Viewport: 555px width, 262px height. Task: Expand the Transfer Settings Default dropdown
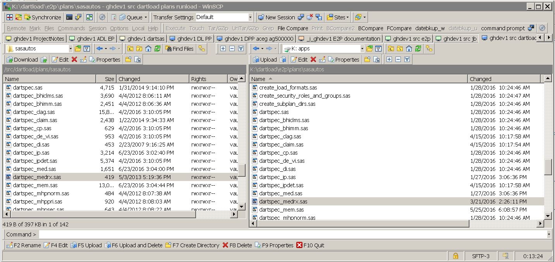tap(250, 17)
